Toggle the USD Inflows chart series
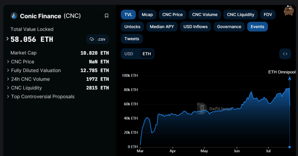 (x=196, y=27)
